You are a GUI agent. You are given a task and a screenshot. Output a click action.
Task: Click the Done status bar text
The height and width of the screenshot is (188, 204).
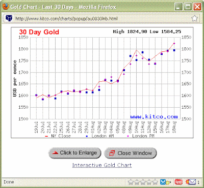point(9,182)
